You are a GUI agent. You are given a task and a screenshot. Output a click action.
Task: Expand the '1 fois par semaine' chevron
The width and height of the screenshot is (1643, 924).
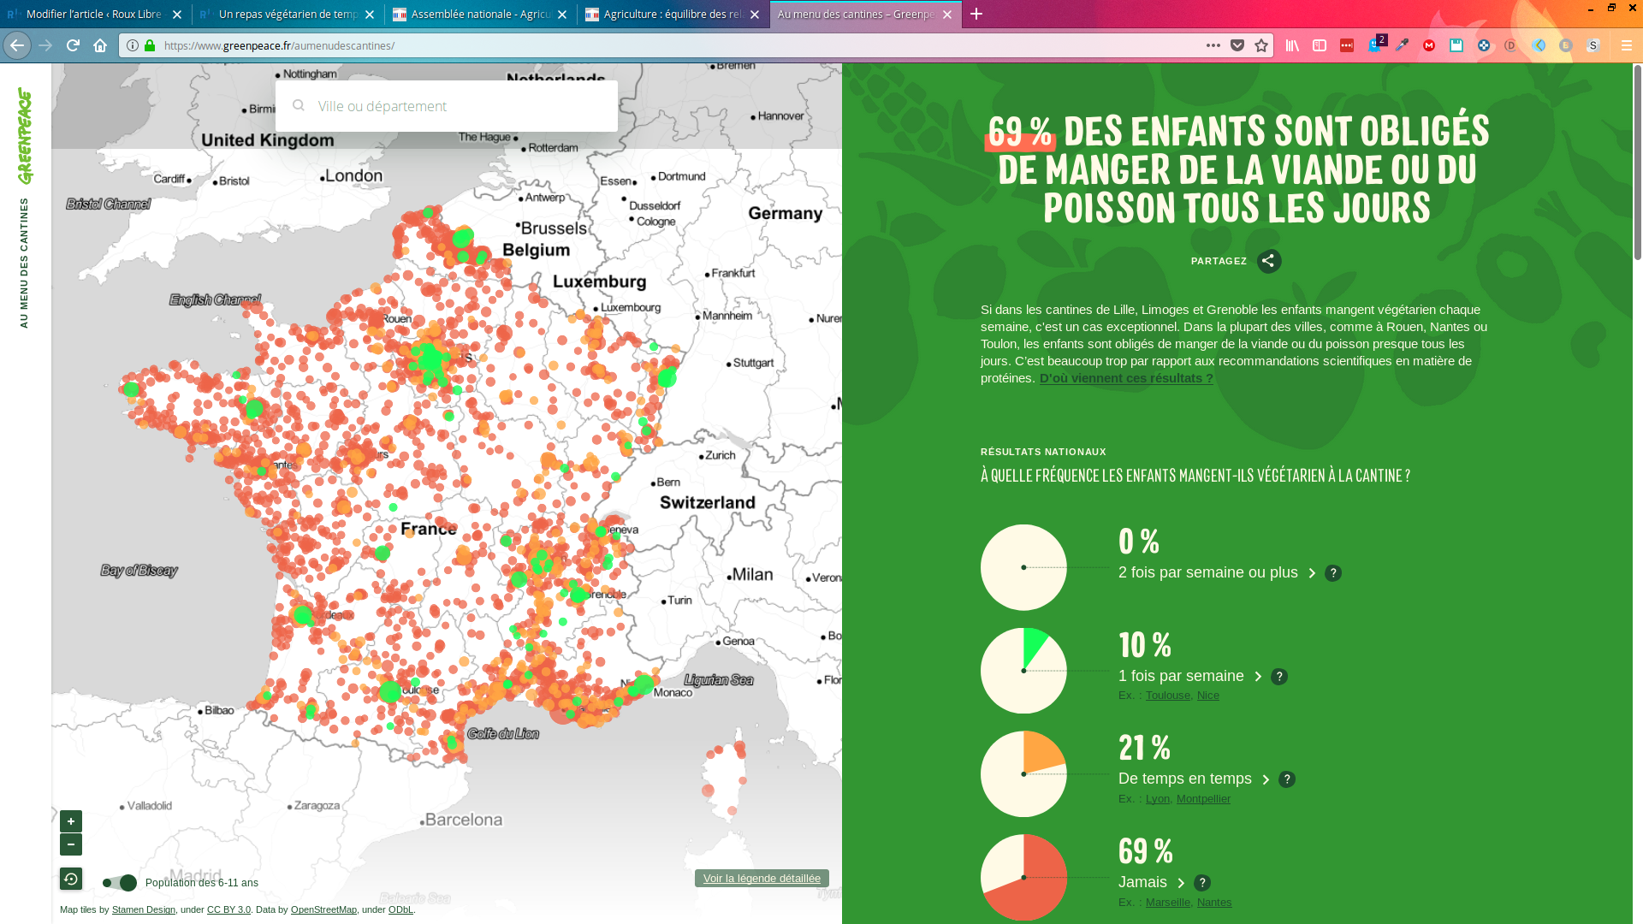click(1258, 677)
